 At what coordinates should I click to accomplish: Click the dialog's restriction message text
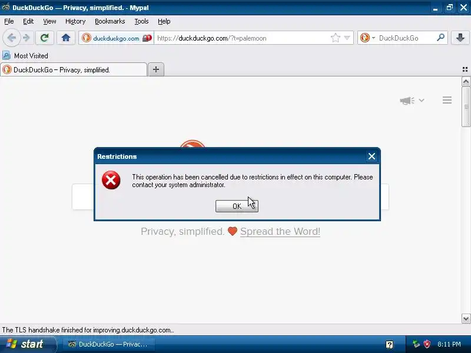[x=253, y=181]
